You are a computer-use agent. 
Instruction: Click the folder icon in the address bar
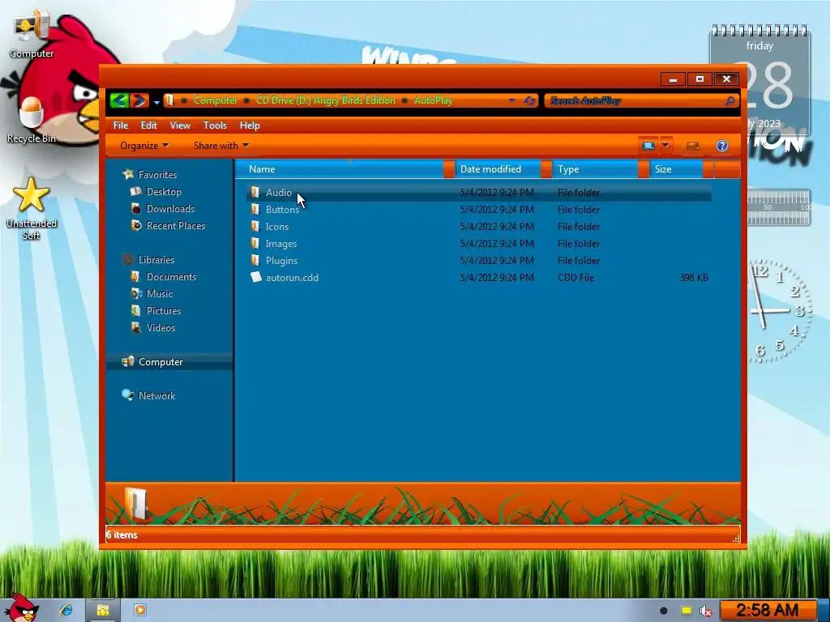pos(169,100)
